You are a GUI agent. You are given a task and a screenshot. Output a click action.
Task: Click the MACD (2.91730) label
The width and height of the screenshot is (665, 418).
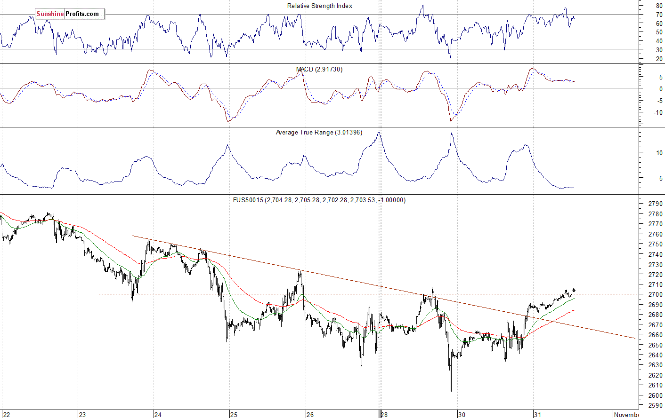319,69
